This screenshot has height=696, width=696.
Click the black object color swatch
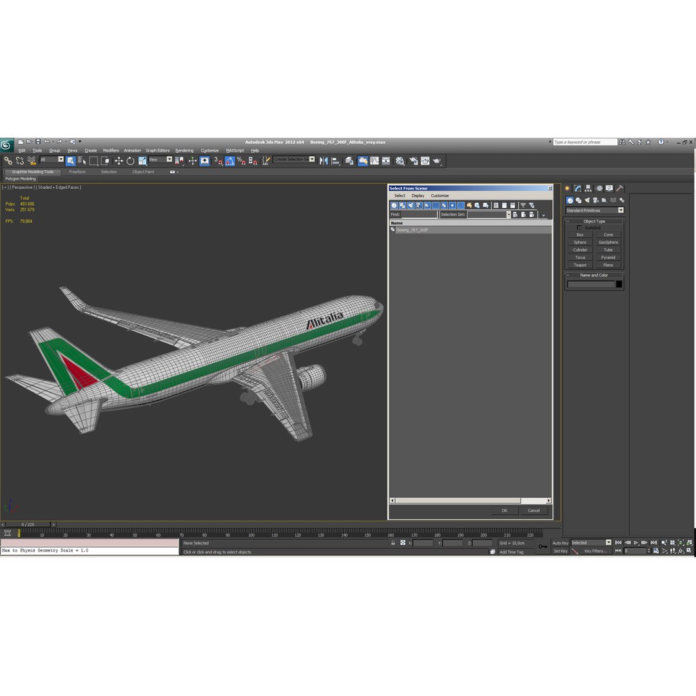tap(619, 284)
